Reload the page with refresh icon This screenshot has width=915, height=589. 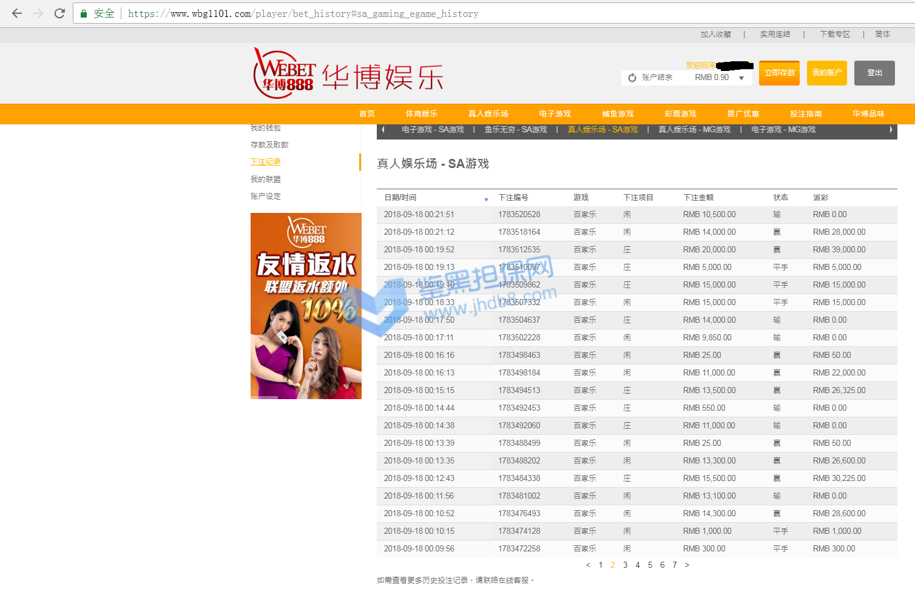click(59, 13)
